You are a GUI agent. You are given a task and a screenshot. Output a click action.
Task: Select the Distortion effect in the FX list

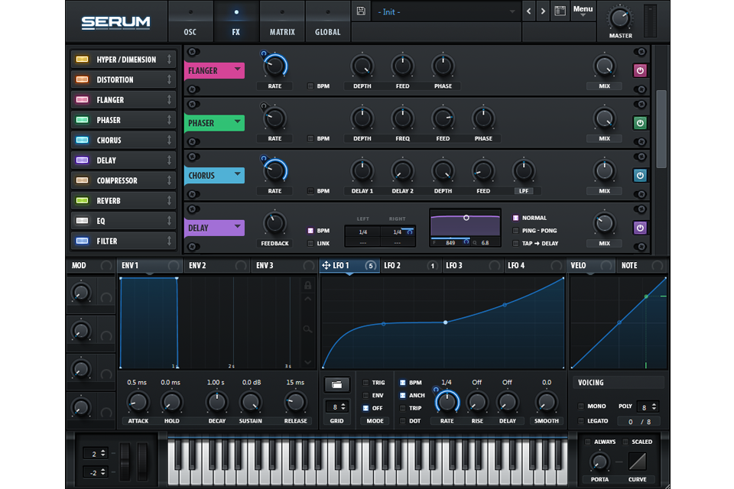pyautogui.click(x=122, y=79)
